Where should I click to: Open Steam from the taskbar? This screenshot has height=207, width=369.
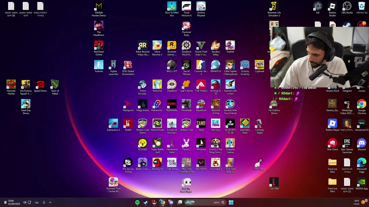[146, 202]
